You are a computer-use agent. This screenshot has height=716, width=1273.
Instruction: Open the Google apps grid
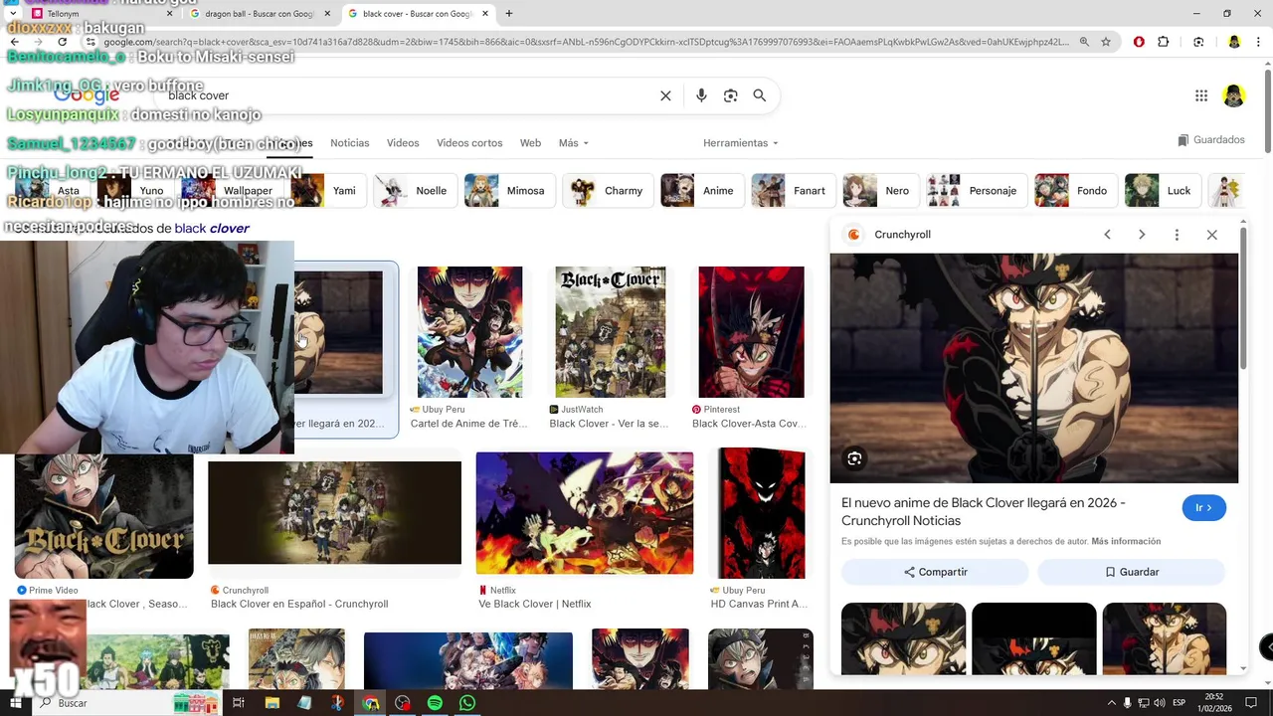pos(1201,95)
